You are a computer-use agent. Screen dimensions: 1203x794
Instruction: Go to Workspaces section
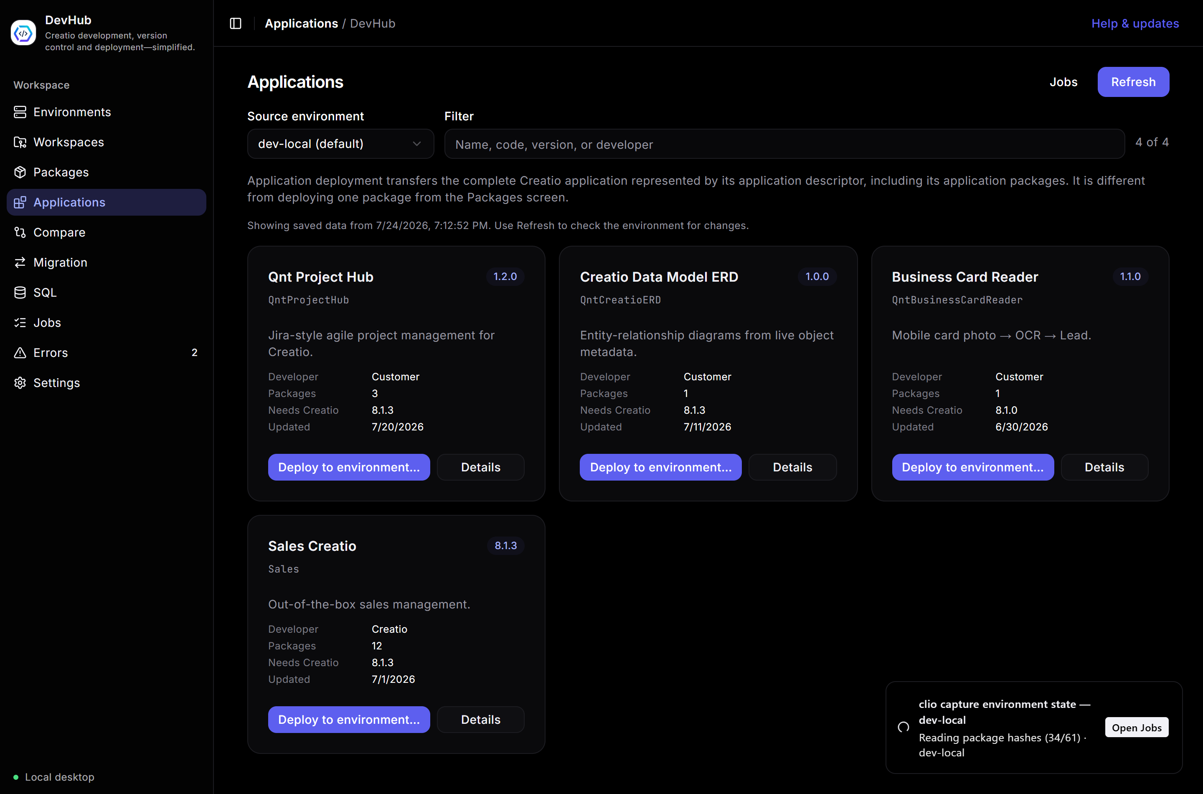(106, 142)
